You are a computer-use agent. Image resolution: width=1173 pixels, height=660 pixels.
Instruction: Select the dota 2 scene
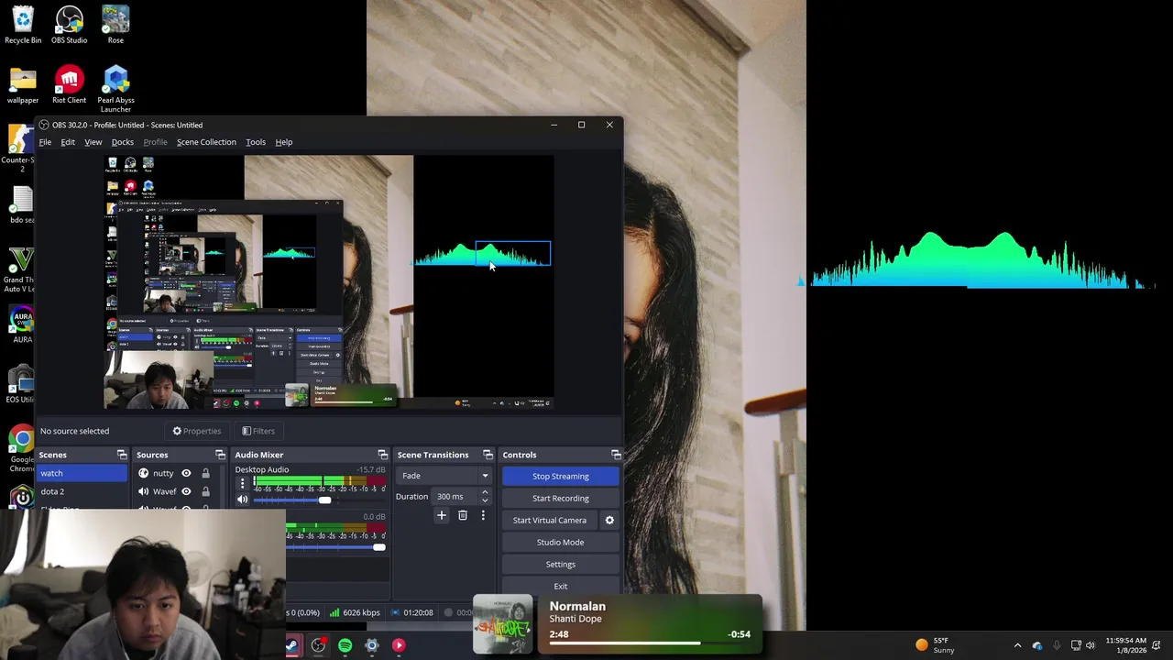point(82,491)
